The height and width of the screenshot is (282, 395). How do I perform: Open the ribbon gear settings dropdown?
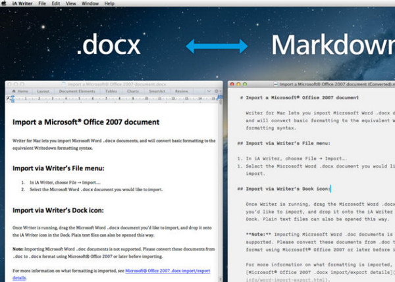coord(218,91)
